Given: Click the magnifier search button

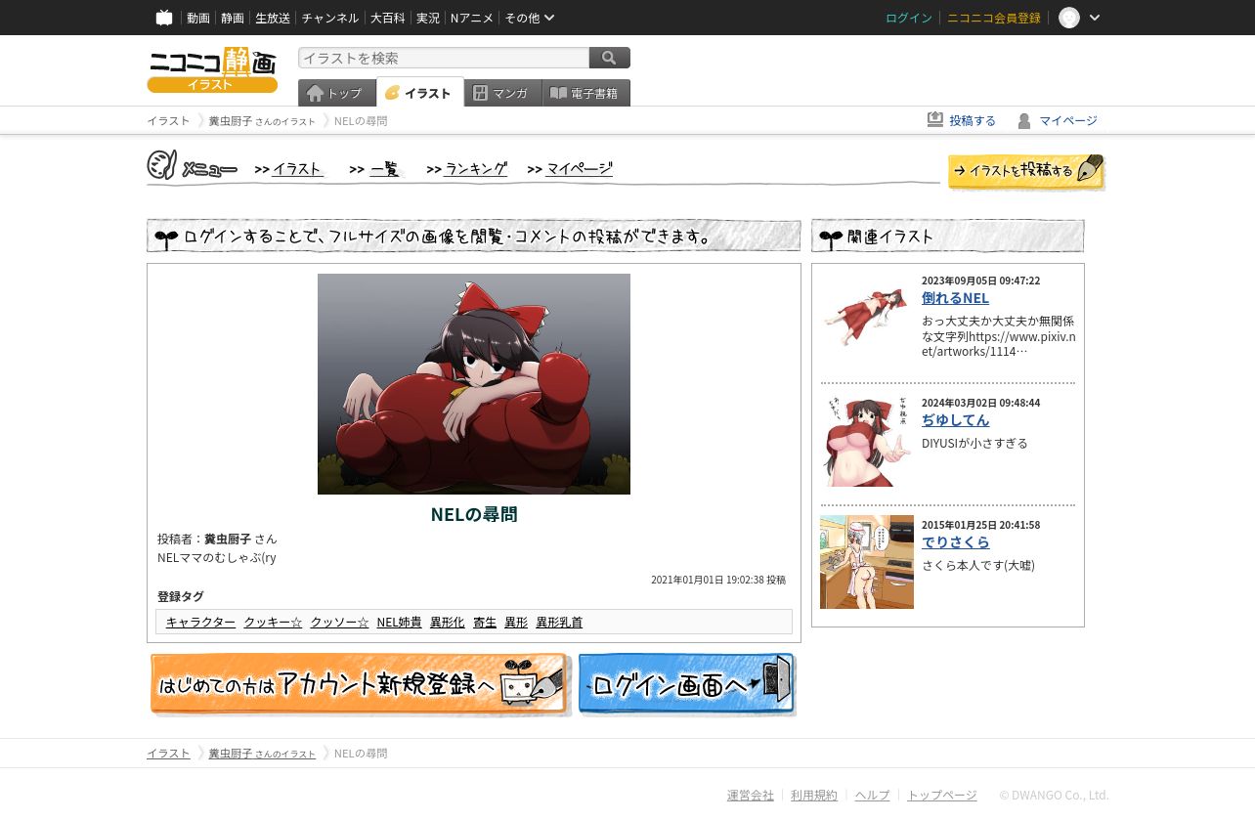Looking at the screenshot, I should [610, 58].
